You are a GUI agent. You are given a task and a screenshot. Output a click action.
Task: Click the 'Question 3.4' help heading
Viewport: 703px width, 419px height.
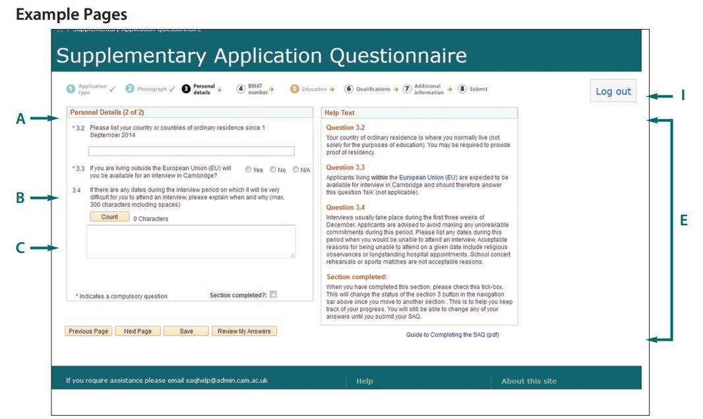tap(345, 208)
